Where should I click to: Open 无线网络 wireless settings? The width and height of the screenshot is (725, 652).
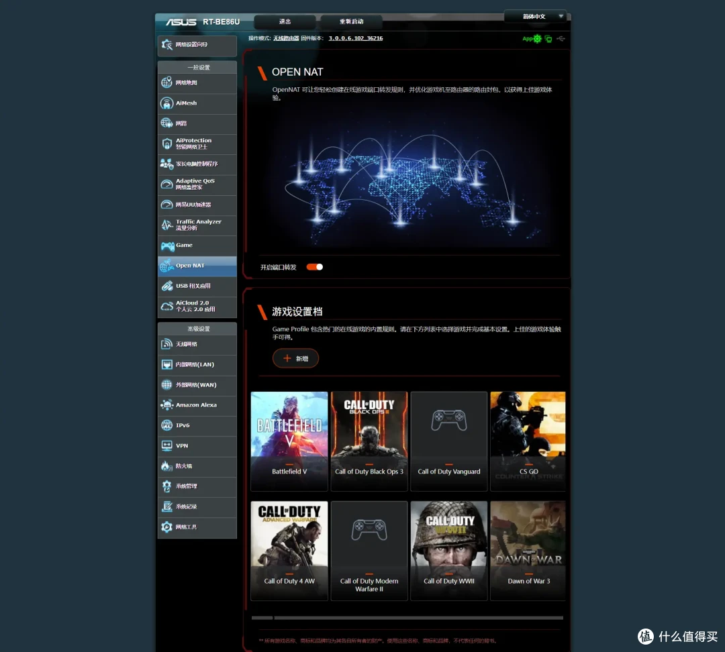(x=197, y=345)
